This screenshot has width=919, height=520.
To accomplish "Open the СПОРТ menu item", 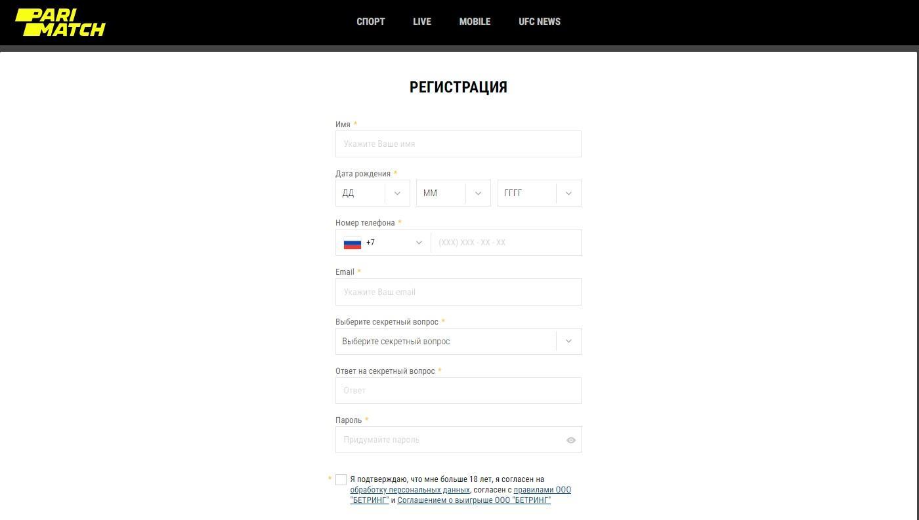I will [x=371, y=22].
